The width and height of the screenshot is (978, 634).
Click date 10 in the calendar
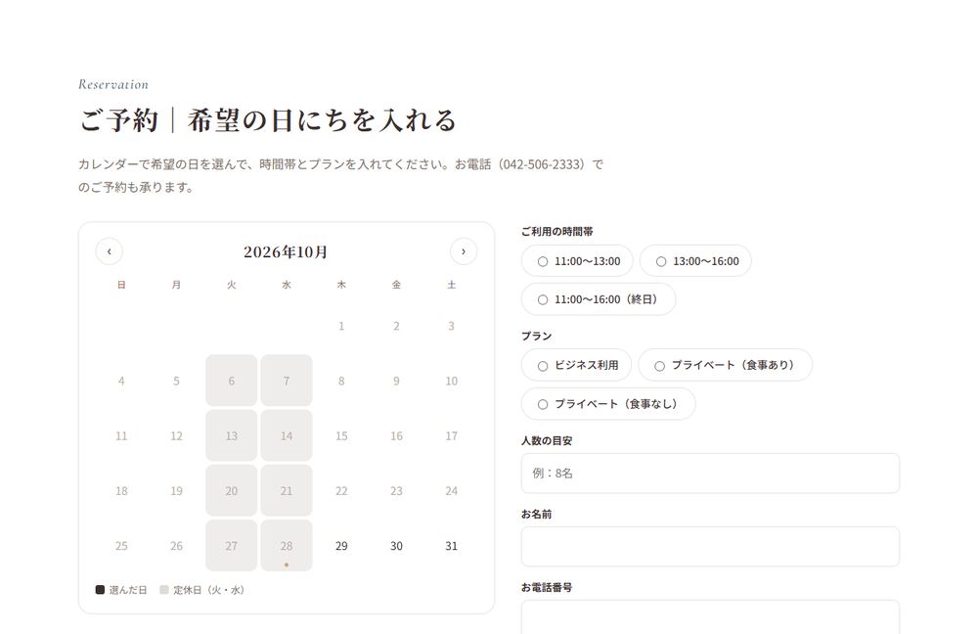pos(451,381)
